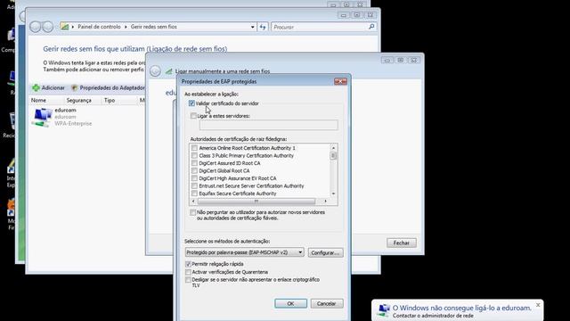The height and width of the screenshot is (321, 570).
Task: Click server names input field
Action: [269, 125]
